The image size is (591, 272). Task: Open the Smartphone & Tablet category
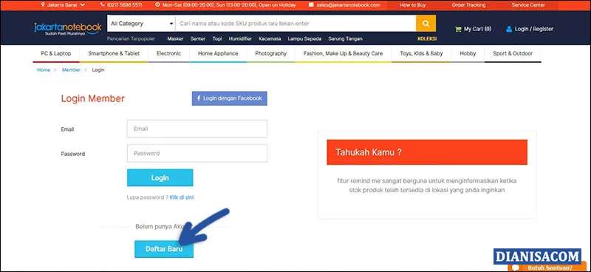click(114, 53)
